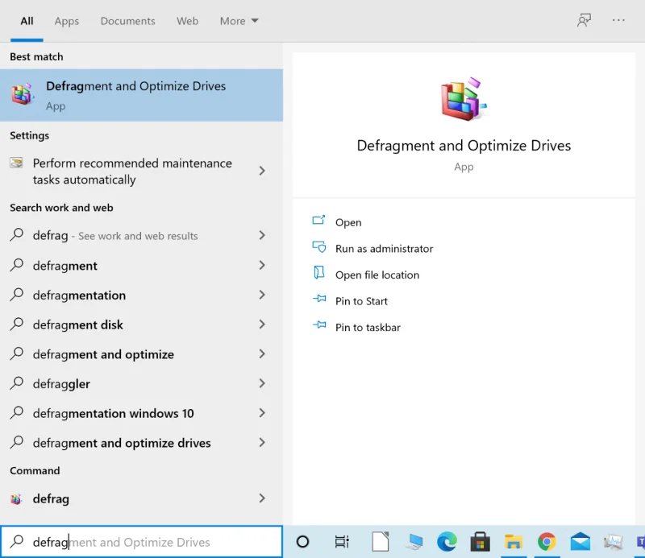
Task: Click the defrag command icon
Action: [16, 499]
